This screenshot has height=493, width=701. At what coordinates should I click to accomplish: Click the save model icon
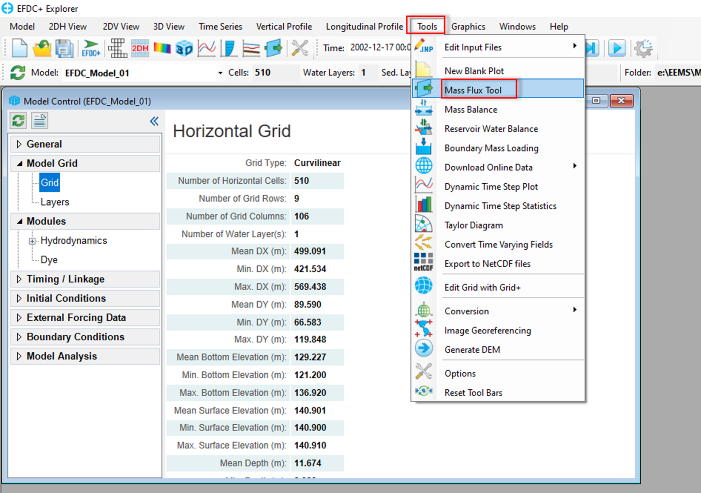[x=64, y=47]
